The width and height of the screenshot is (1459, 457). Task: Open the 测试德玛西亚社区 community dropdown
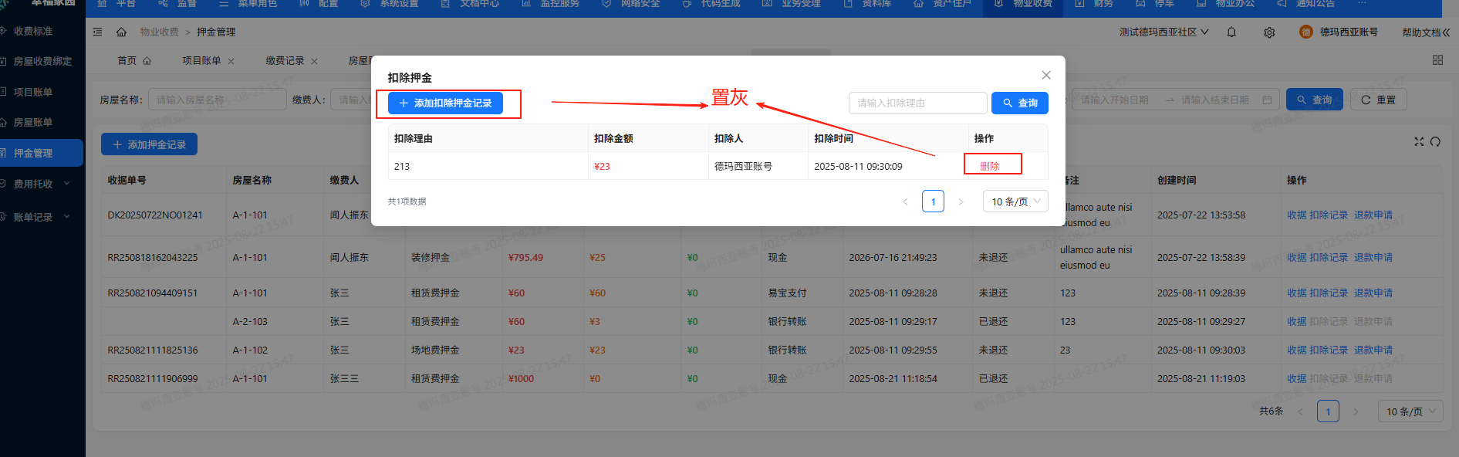[x=1163, y=32]
